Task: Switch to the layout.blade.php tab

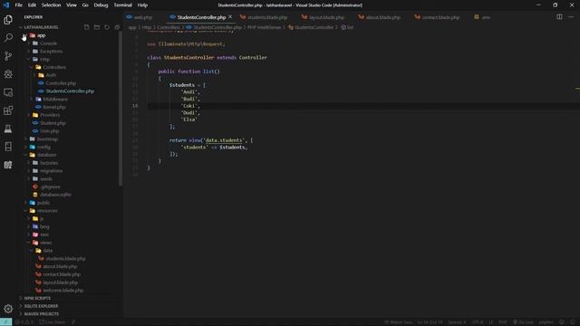Action: point(326,17)
